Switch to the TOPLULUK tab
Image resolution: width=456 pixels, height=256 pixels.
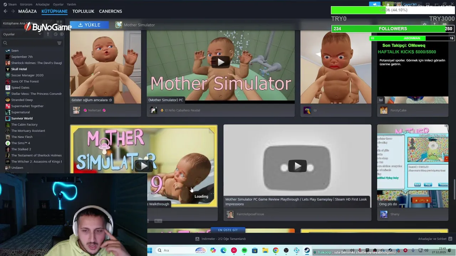83,11
